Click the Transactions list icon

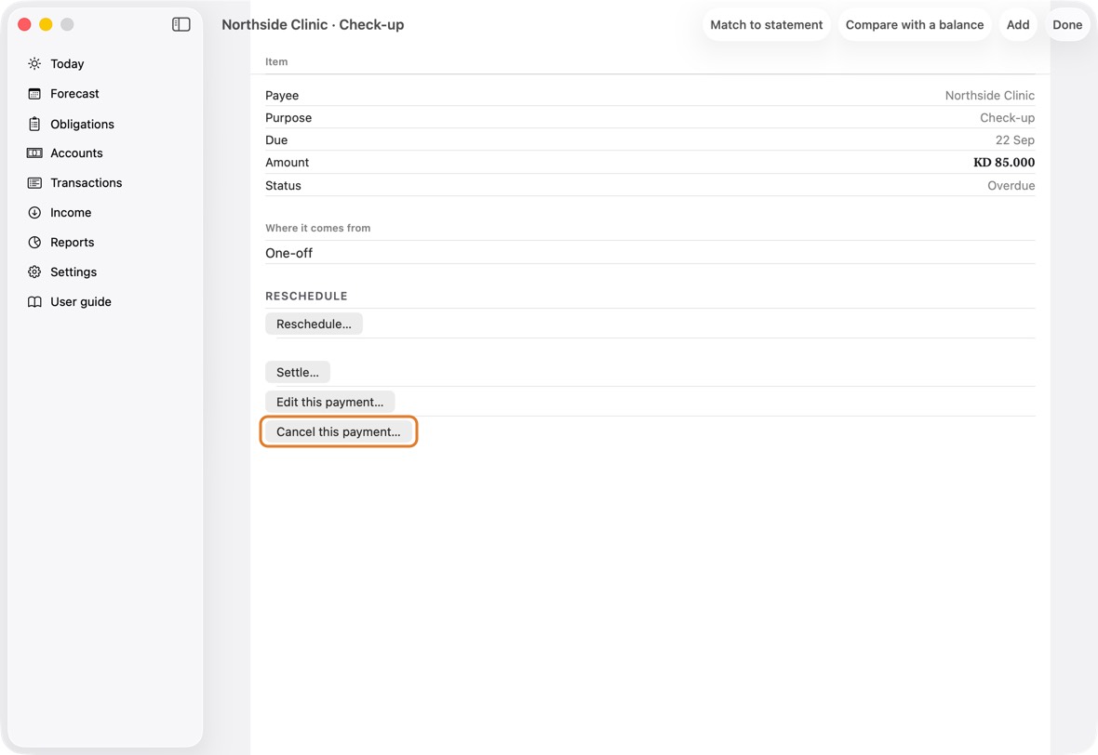(34, 182)
